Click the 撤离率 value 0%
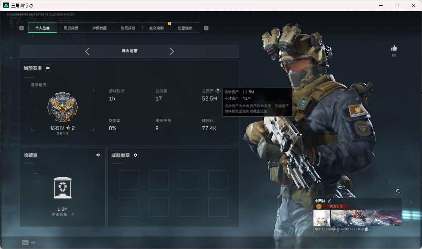The width and height of the screenshot is (422, 249). coord(112,128)
